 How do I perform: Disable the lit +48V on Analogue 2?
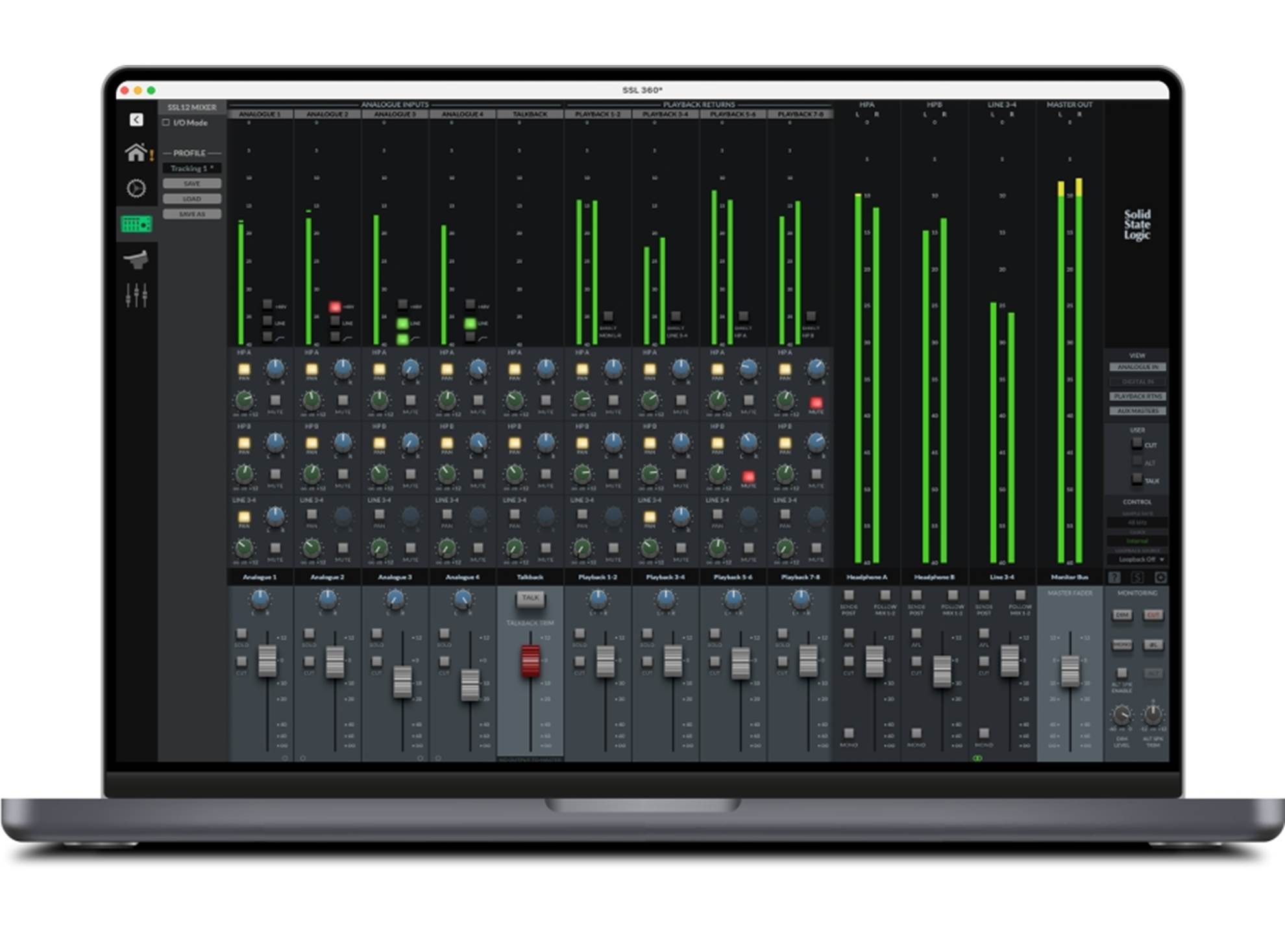click(335, 306)
